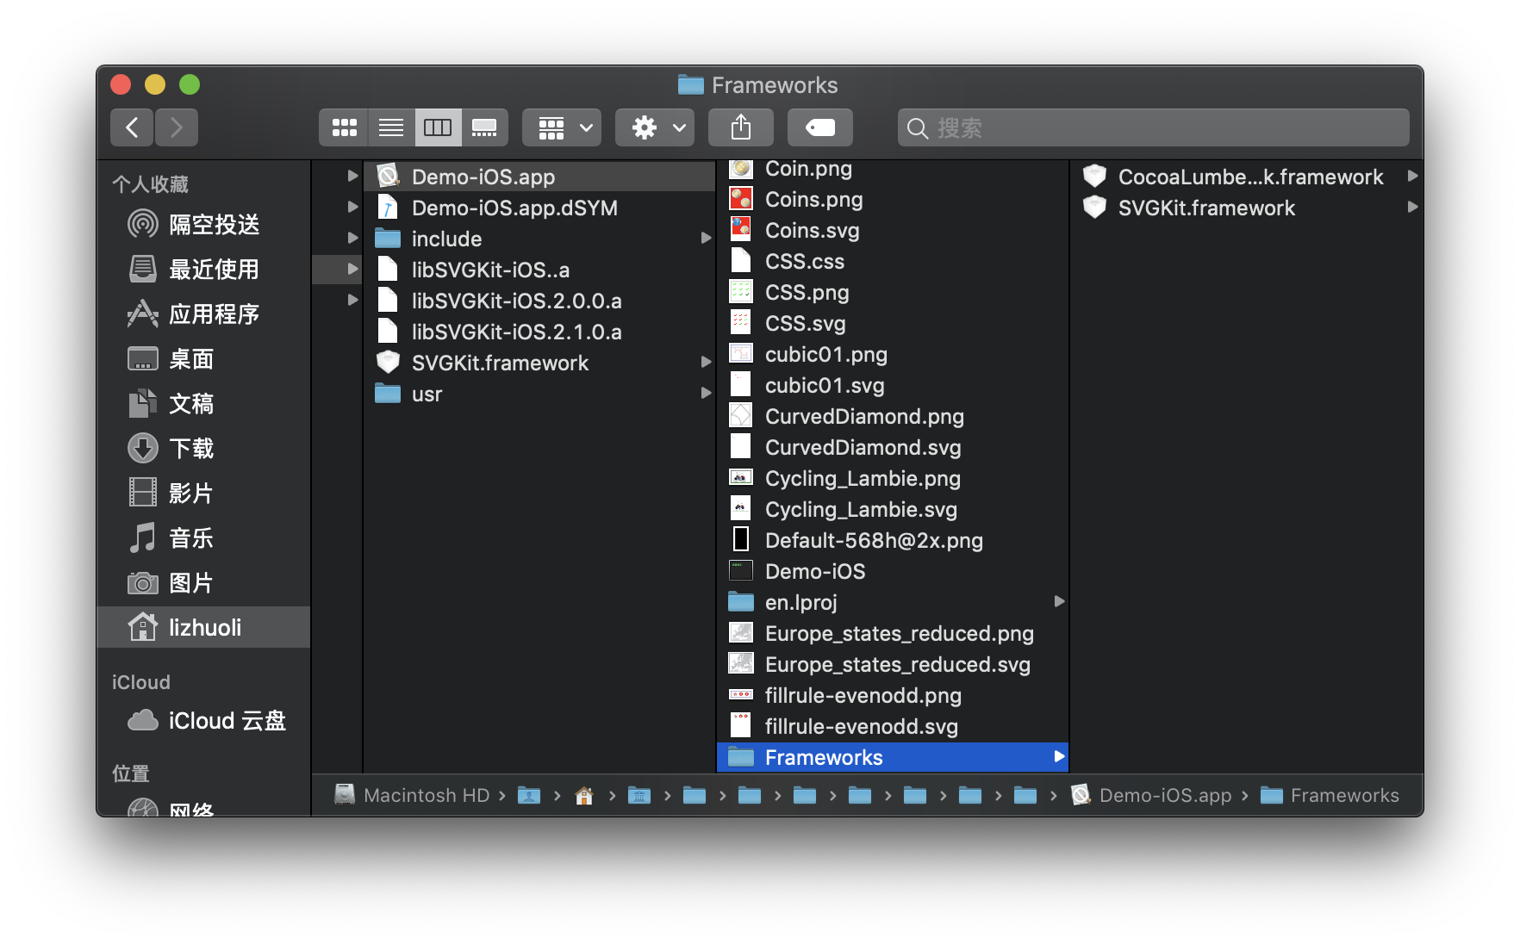Select libSVGKit-iOS..a file
The width and height of the screenshot is (1520, 944).
coord(540,270)
